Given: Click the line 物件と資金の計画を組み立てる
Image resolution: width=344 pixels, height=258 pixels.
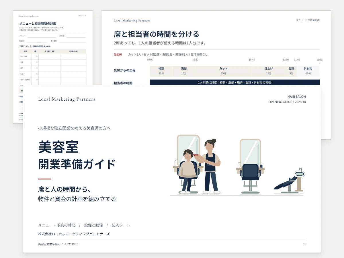Looking at the screenshot, I should click(x=77, y=199).
